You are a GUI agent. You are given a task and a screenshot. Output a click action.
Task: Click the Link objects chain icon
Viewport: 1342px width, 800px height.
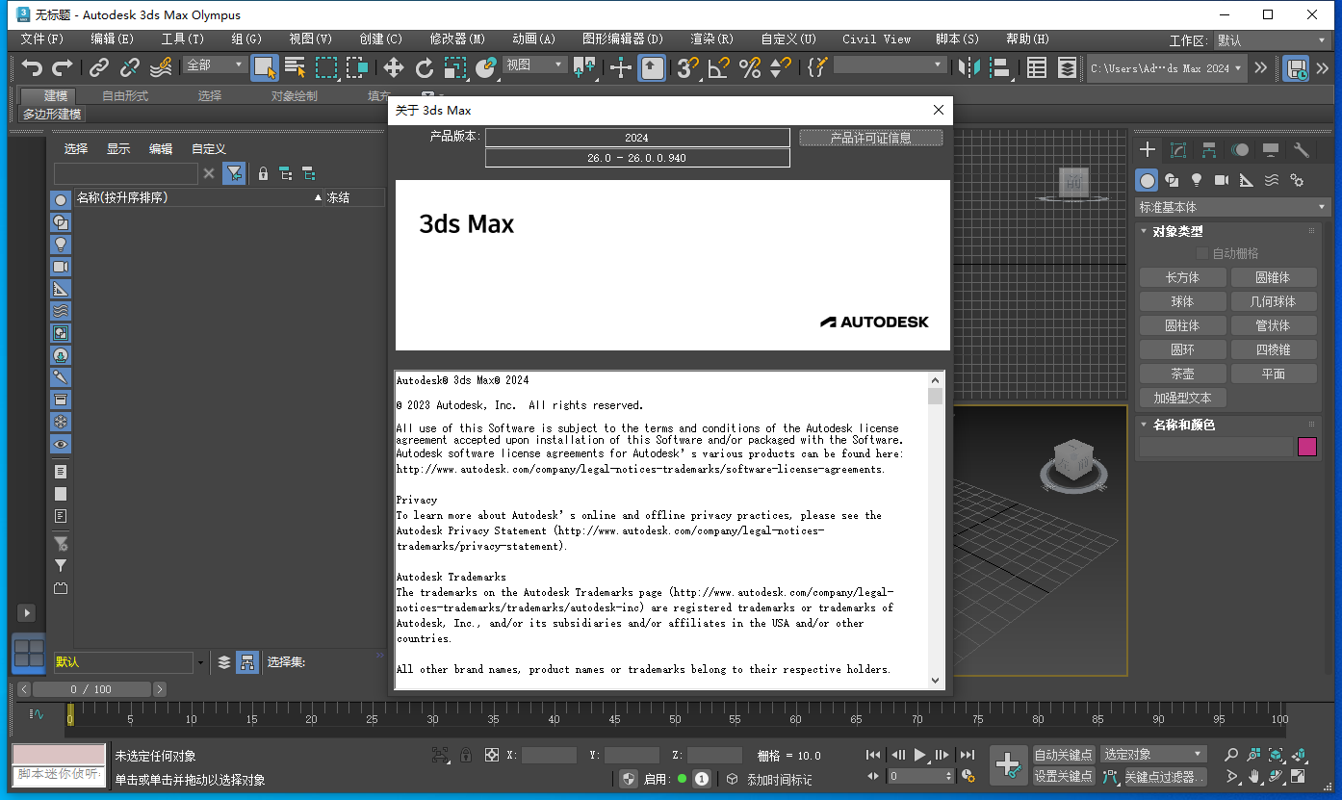point(99,67)
